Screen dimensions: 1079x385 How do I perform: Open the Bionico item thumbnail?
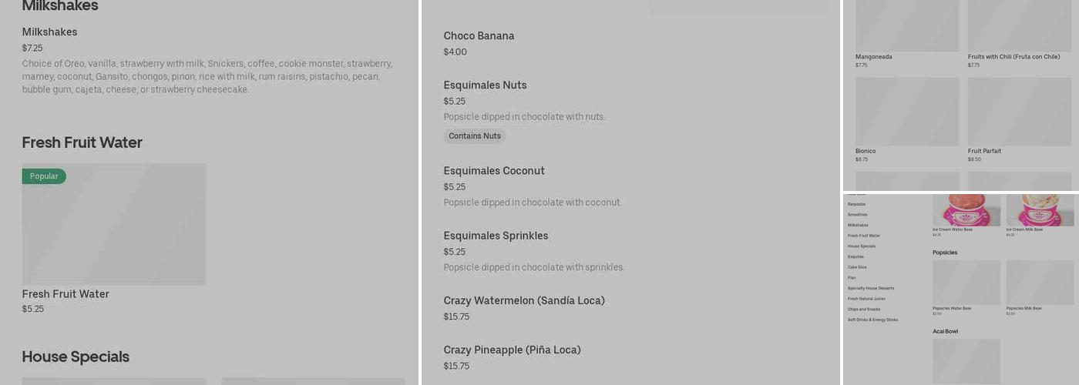click(x=907, y=112)
